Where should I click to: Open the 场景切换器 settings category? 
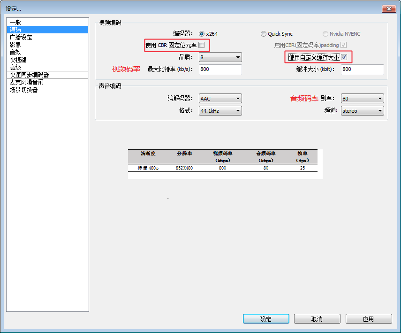tap(47, 90)
